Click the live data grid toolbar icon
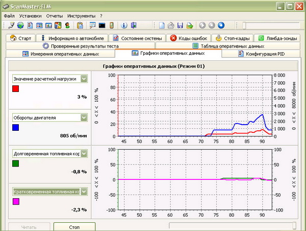 (x=39, y=26)
